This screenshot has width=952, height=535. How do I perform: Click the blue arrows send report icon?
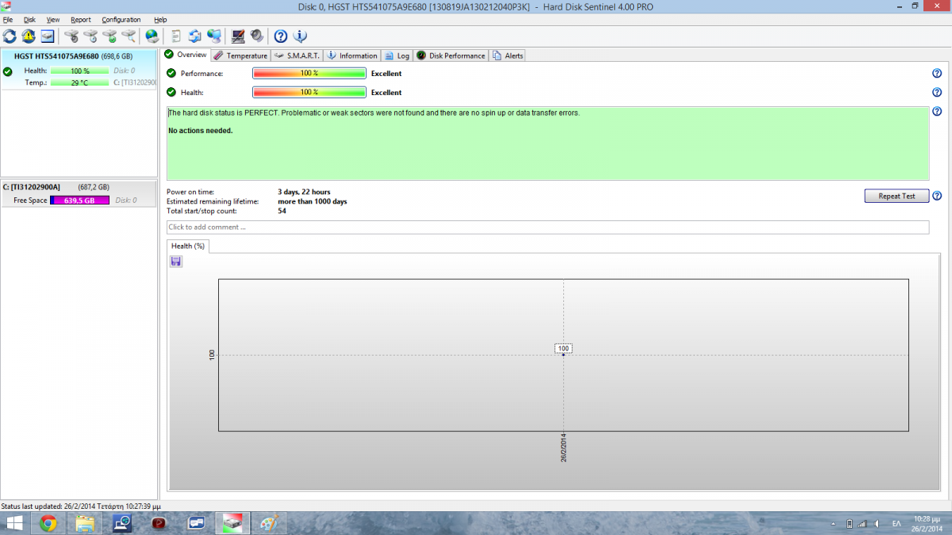click(x=195, y=36)
